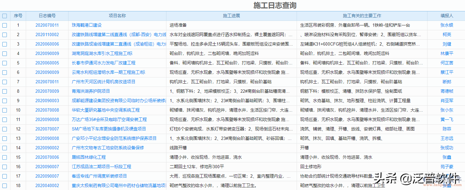Tick the checkbox for 华软大厦研究基地中央空调系统工程
Viewport: 465px width, 190px height.
[x=5, y=110]
